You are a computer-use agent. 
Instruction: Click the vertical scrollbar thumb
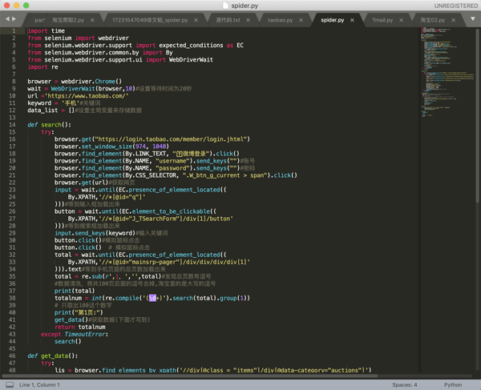click(x=477, y=115)
